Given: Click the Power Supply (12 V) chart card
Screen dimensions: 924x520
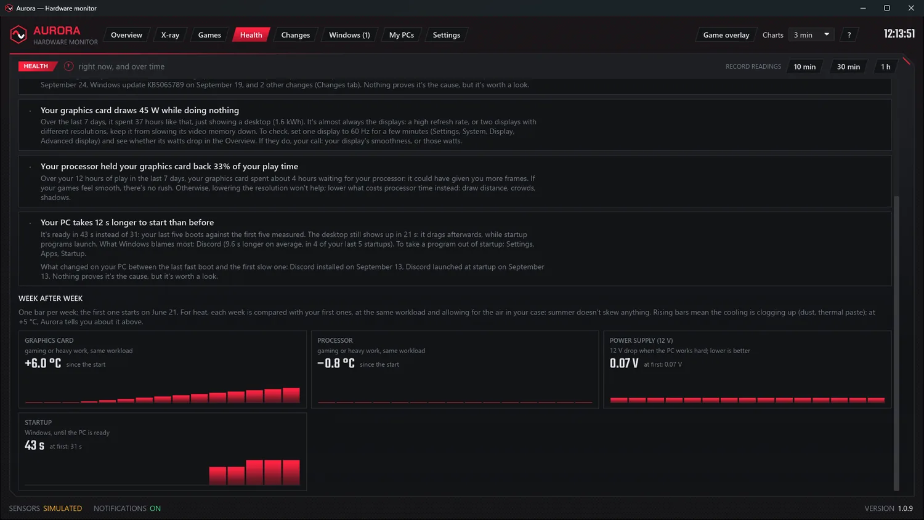Looking at the screenshot, I should click(x=747, y=369).
